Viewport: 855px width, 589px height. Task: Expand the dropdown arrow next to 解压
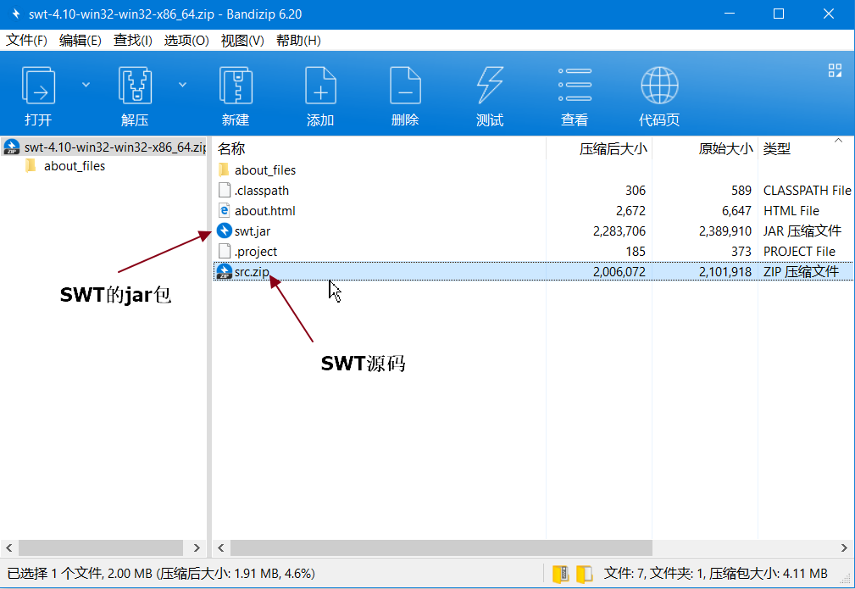[x=183, y=85]
